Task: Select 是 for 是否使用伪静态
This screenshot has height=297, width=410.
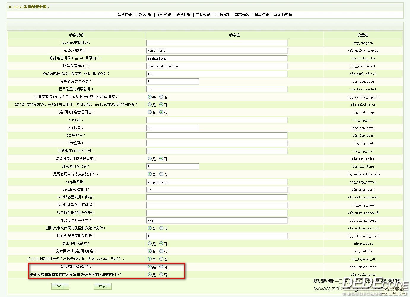Action: (150, 244)
